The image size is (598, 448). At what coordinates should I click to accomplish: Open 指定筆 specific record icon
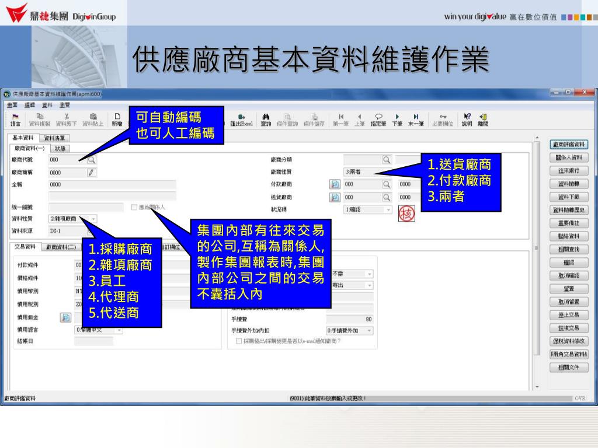(x=378, y=120)
